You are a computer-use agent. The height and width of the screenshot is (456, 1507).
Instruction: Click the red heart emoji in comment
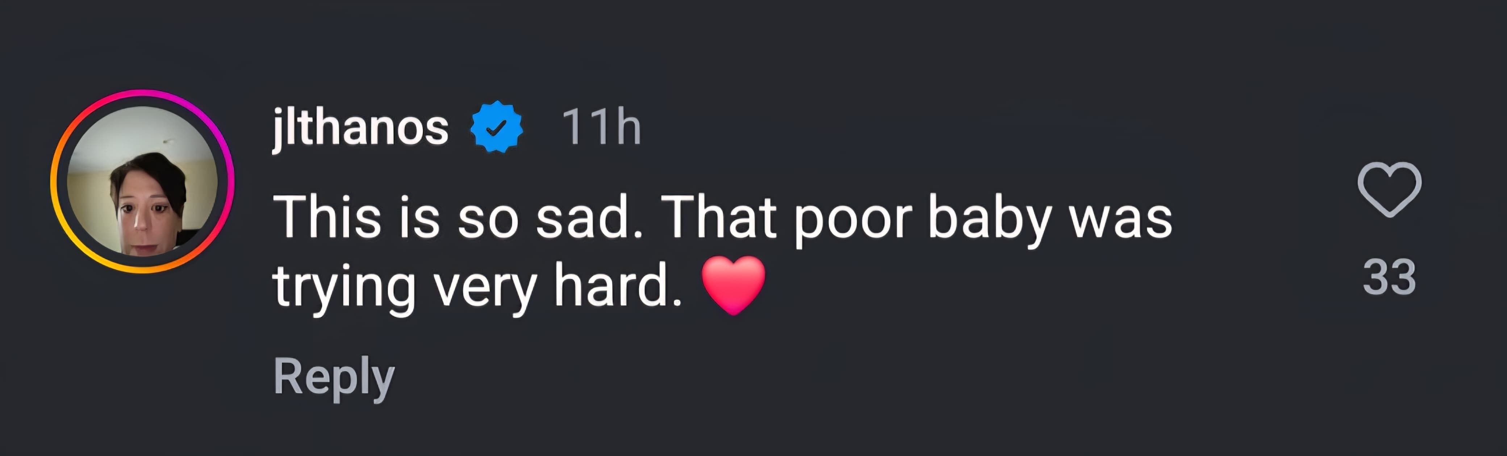pos(733,285)
